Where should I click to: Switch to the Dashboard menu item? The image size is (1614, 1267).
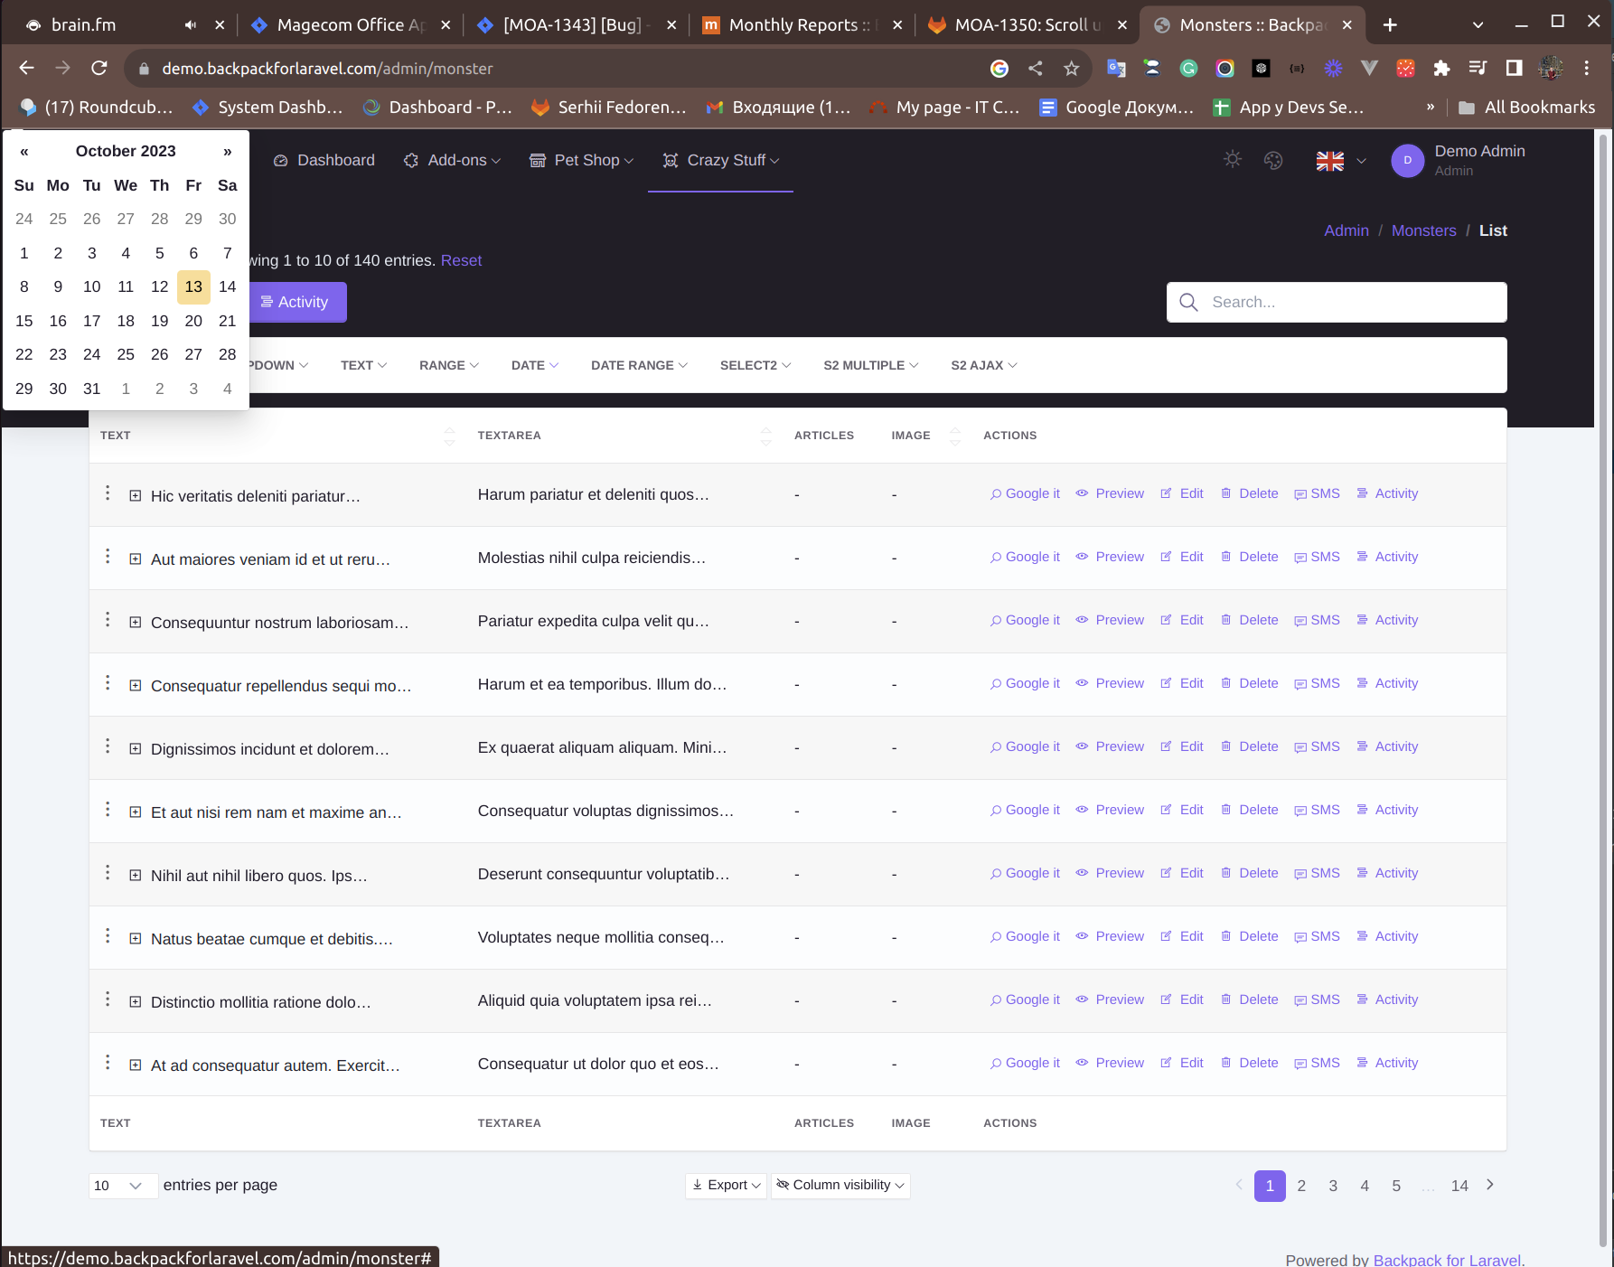click(324, 160)
